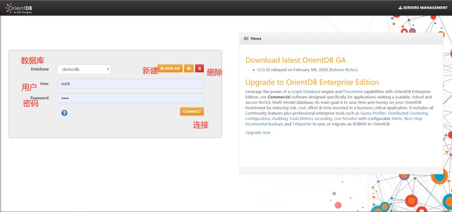Click the cloud import database icon
Viewport: 452px width, 212px height.
tap(189, 68)
